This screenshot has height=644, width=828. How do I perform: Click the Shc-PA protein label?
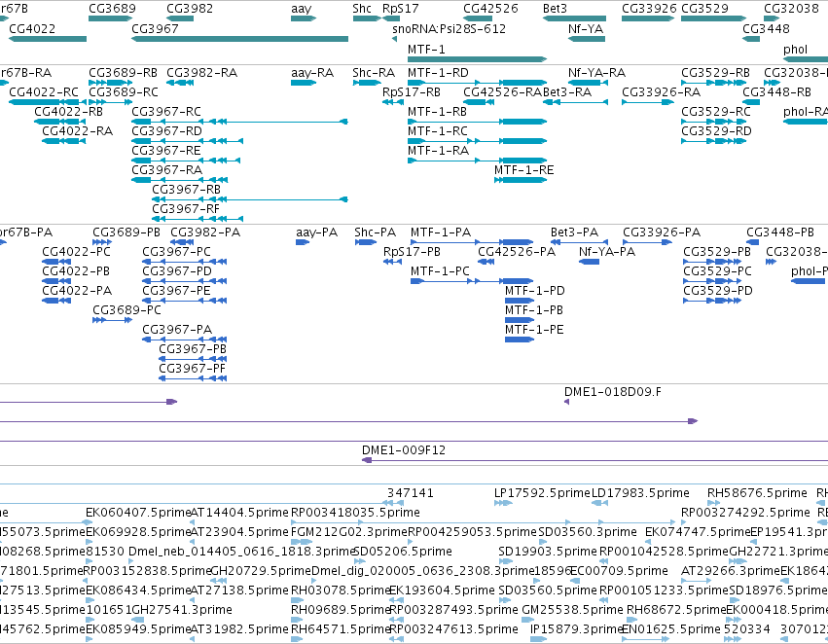click(375, 233)
